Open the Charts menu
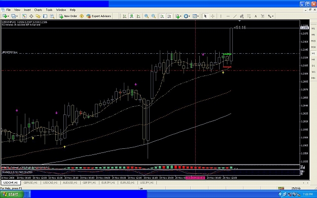Viewport: 317px width, 198px height. pos(38,10)
